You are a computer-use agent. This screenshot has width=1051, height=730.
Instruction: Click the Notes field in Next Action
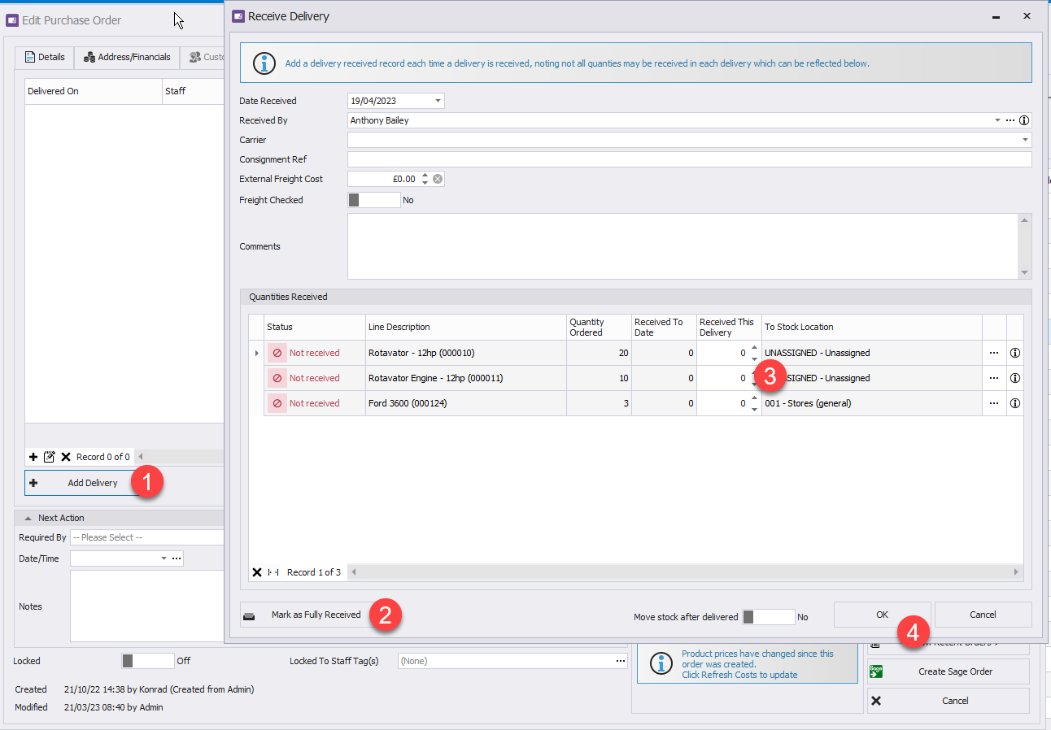(146, 606)
